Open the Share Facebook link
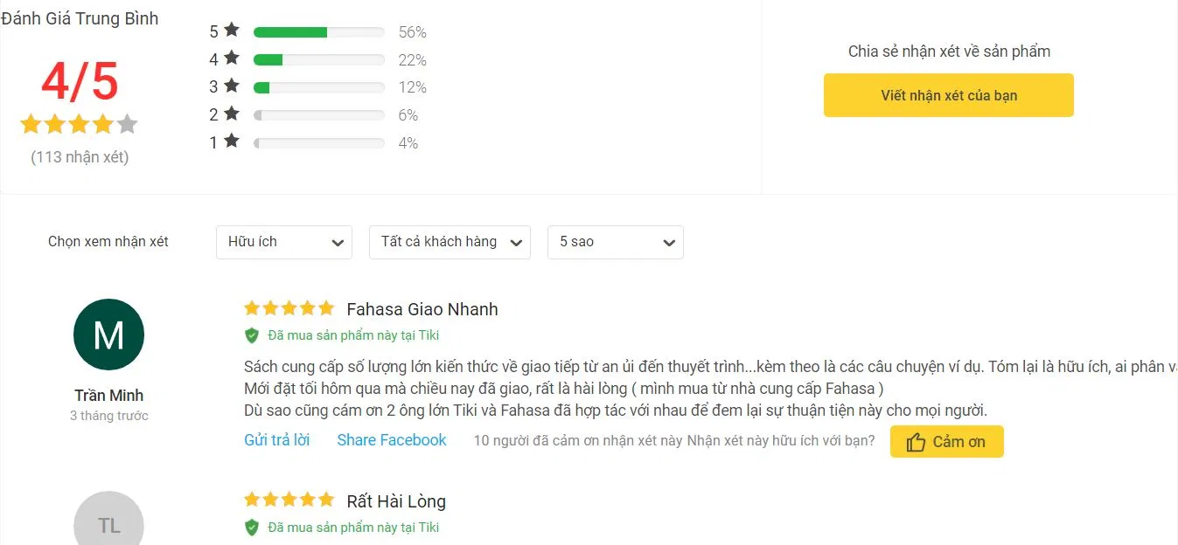The image size is (1178, 545). point(391,440)
